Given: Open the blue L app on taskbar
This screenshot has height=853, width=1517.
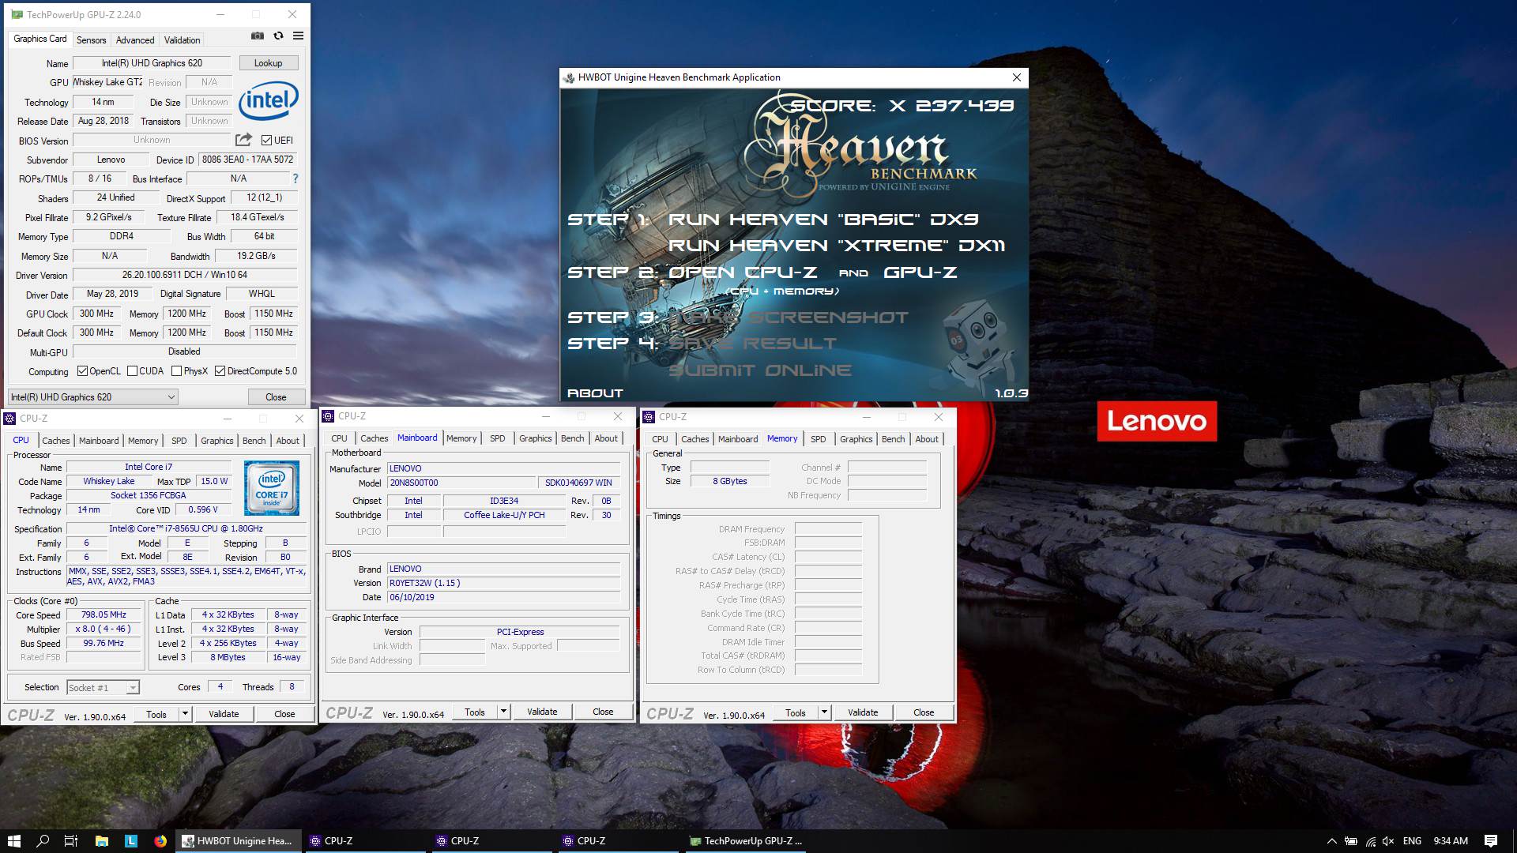Looking at the screenshot, I should pos(131,841).
